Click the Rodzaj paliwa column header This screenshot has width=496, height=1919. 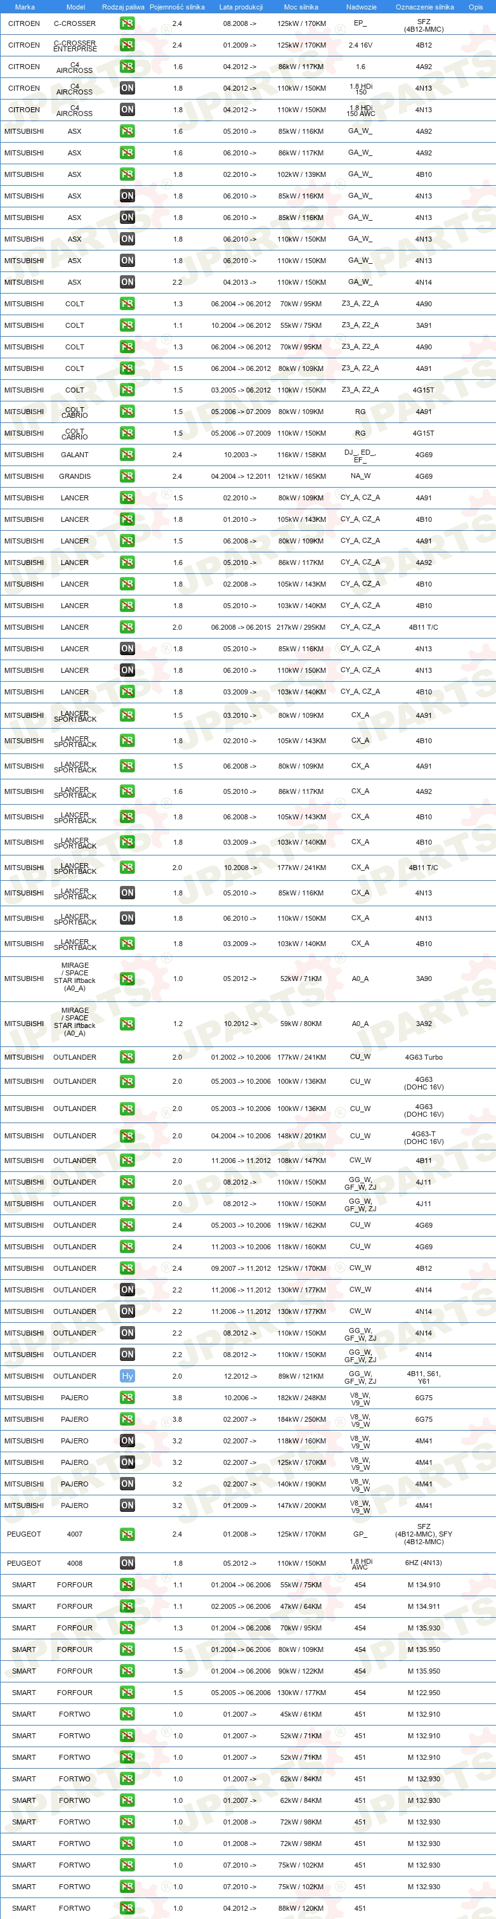[124, 7]
